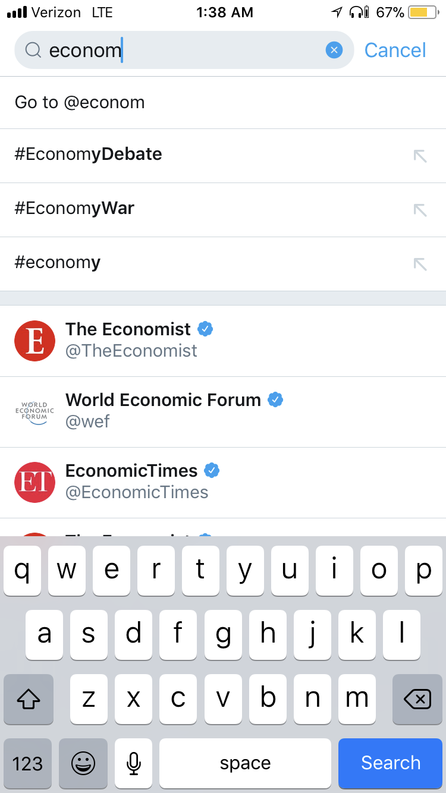Toggle the shift key
Image resolution: width=446 pixels, height=793 pixels.
[28, 699]
